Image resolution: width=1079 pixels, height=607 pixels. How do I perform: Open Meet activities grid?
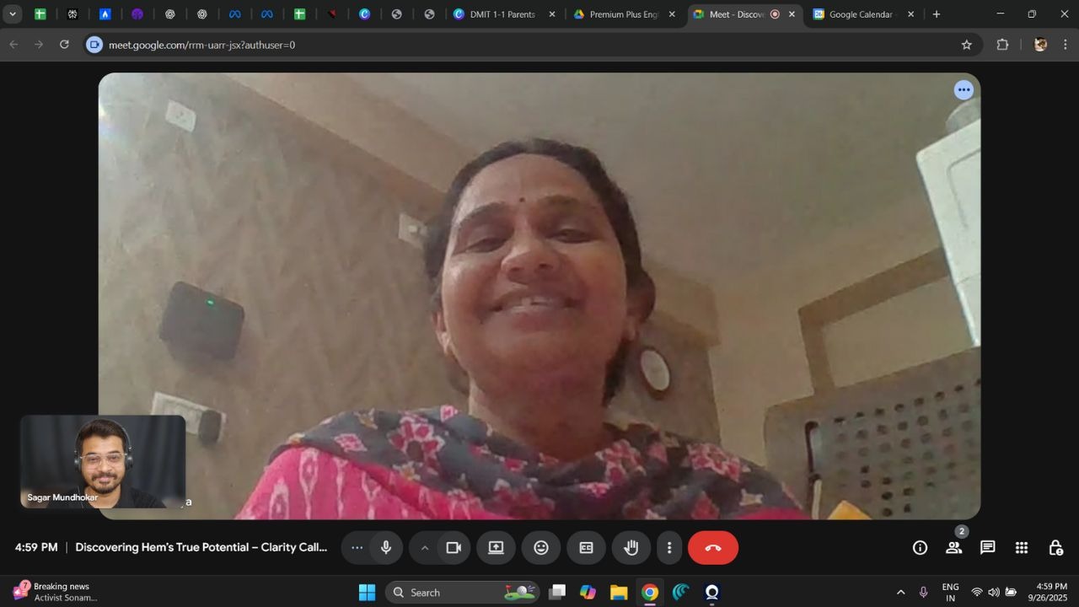[1021, 548]
